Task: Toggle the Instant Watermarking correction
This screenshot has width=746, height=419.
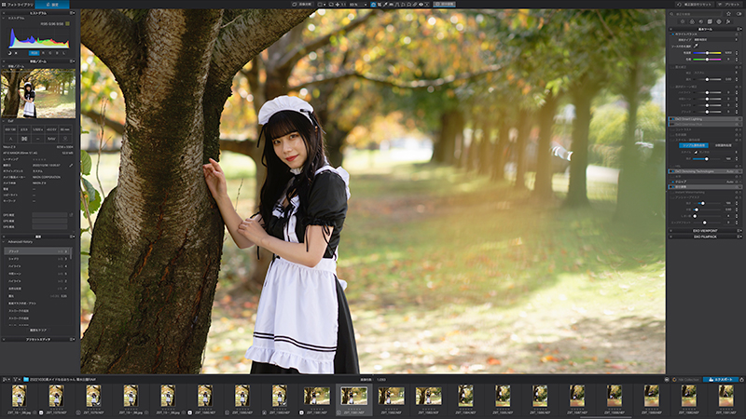Action: pyautogui.click(x=672, y=193)
